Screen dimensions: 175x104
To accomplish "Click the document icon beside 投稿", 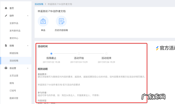I will [6, 45].
